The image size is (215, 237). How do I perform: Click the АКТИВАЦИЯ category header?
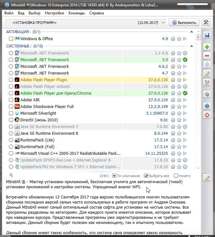click(23, 32)
